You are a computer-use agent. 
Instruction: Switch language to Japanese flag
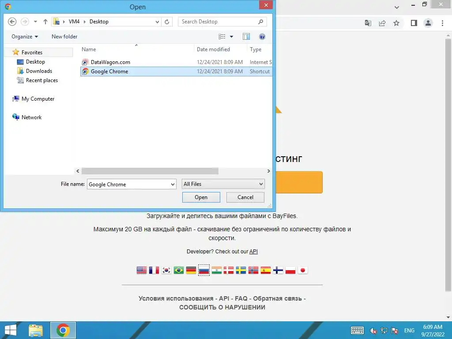(x=303, y=270)
